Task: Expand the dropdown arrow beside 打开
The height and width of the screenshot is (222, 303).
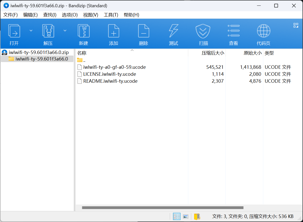Action: click(31, 31)
